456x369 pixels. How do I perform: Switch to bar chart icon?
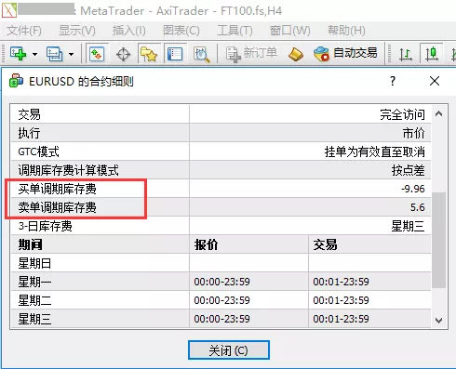(405, 54)
